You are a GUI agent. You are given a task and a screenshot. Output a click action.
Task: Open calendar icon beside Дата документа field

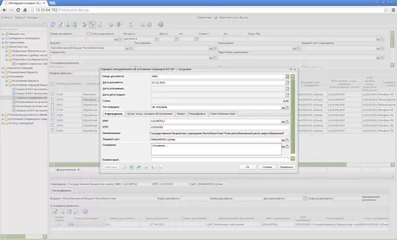pos(287,83)
